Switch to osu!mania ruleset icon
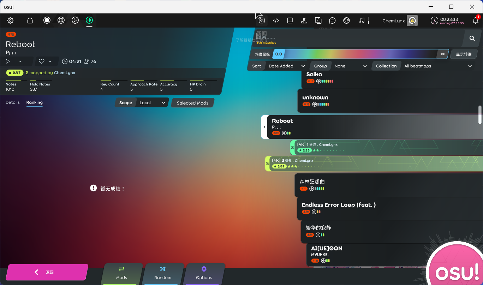483x285 pixels. pyautogui.click(x=89, y=20)
